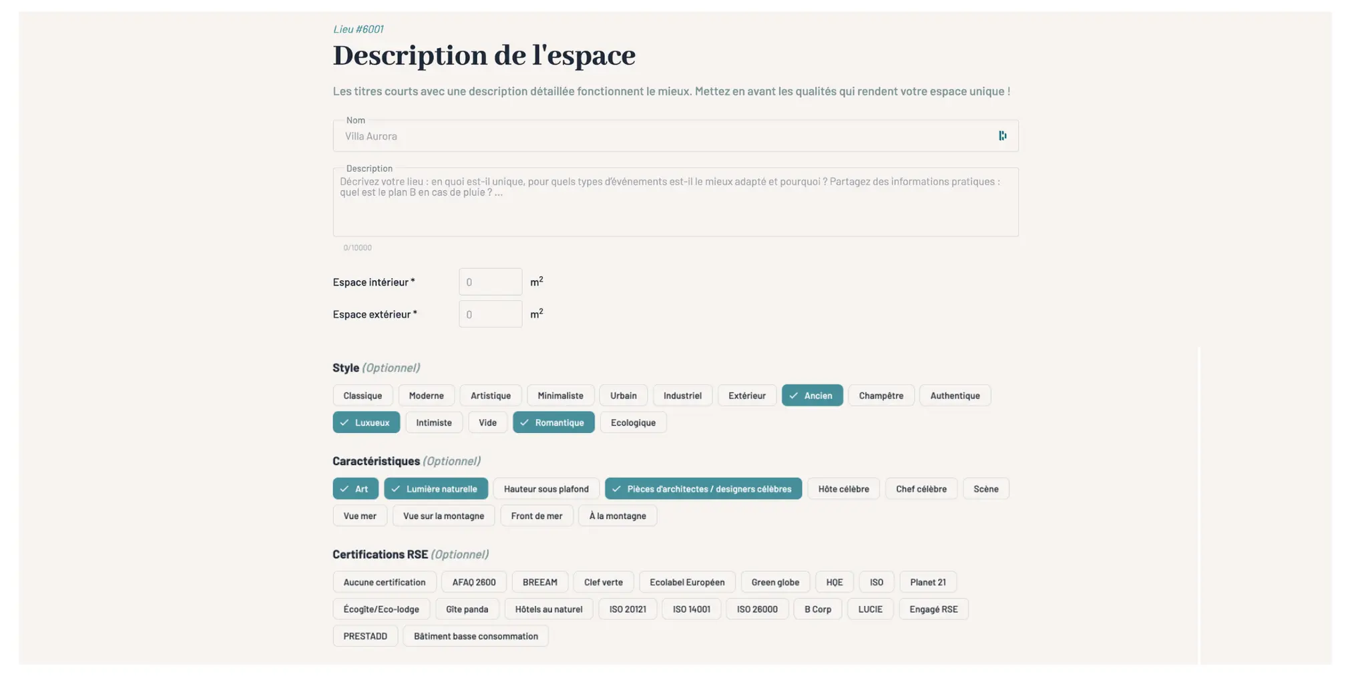Choose the B Corp certification

click(817, 609)
